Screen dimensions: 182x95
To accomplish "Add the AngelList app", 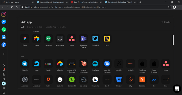I will pos(119,64).
